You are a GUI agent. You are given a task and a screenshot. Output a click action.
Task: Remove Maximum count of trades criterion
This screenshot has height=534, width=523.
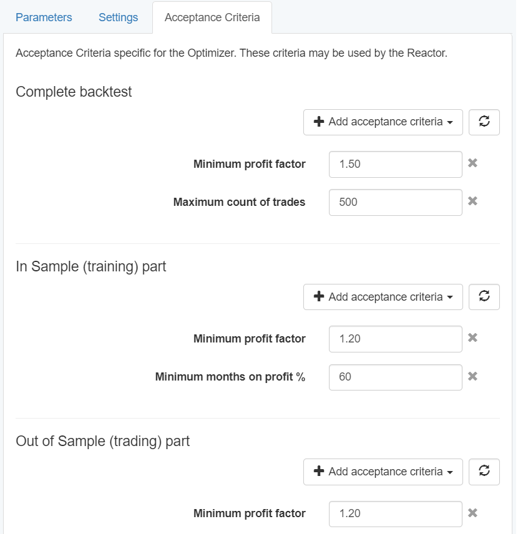tap(472, 201)
